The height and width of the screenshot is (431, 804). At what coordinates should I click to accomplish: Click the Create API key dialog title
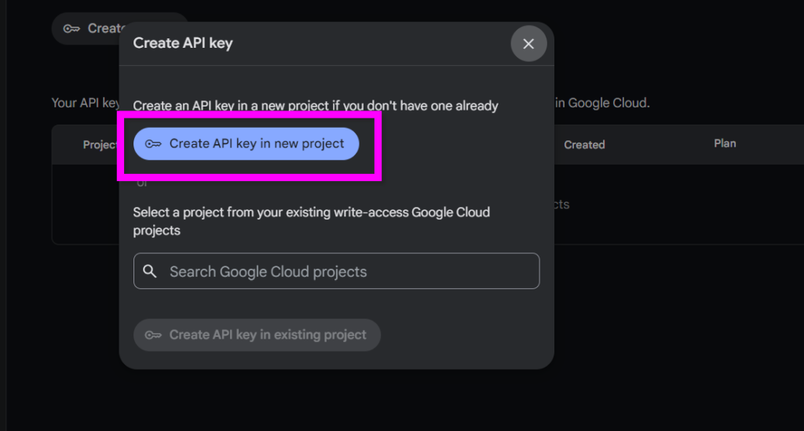tap(183, 43)
